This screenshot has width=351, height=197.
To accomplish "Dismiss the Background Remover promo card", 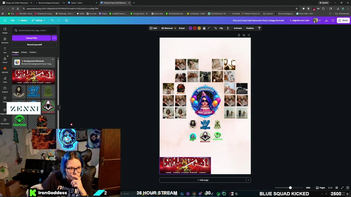I will click(53, 59).
